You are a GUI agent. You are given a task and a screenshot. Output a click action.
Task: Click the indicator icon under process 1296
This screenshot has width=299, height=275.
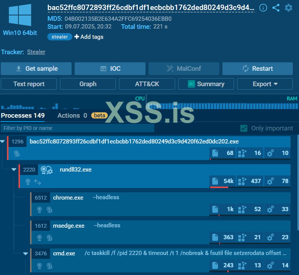pos(17,153)
